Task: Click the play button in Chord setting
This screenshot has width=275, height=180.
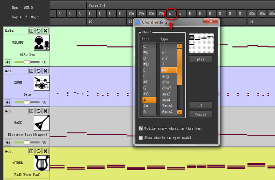Action: point(201,59)
